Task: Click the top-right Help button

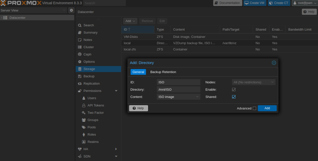Action: coord(309,12)
